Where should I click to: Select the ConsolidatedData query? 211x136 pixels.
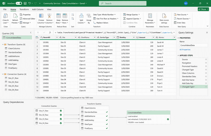(17, 38)
